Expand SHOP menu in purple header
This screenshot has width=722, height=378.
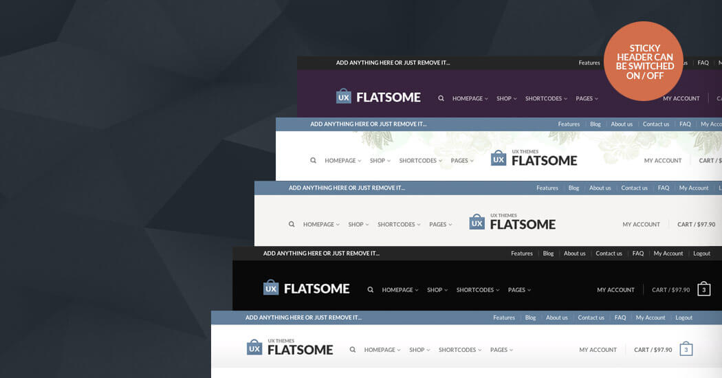pyautogui.click(x=507, y=98)
